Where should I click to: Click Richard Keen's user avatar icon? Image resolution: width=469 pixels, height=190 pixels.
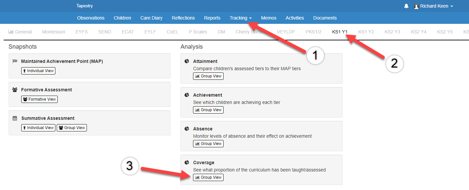(x=416, y=6)
